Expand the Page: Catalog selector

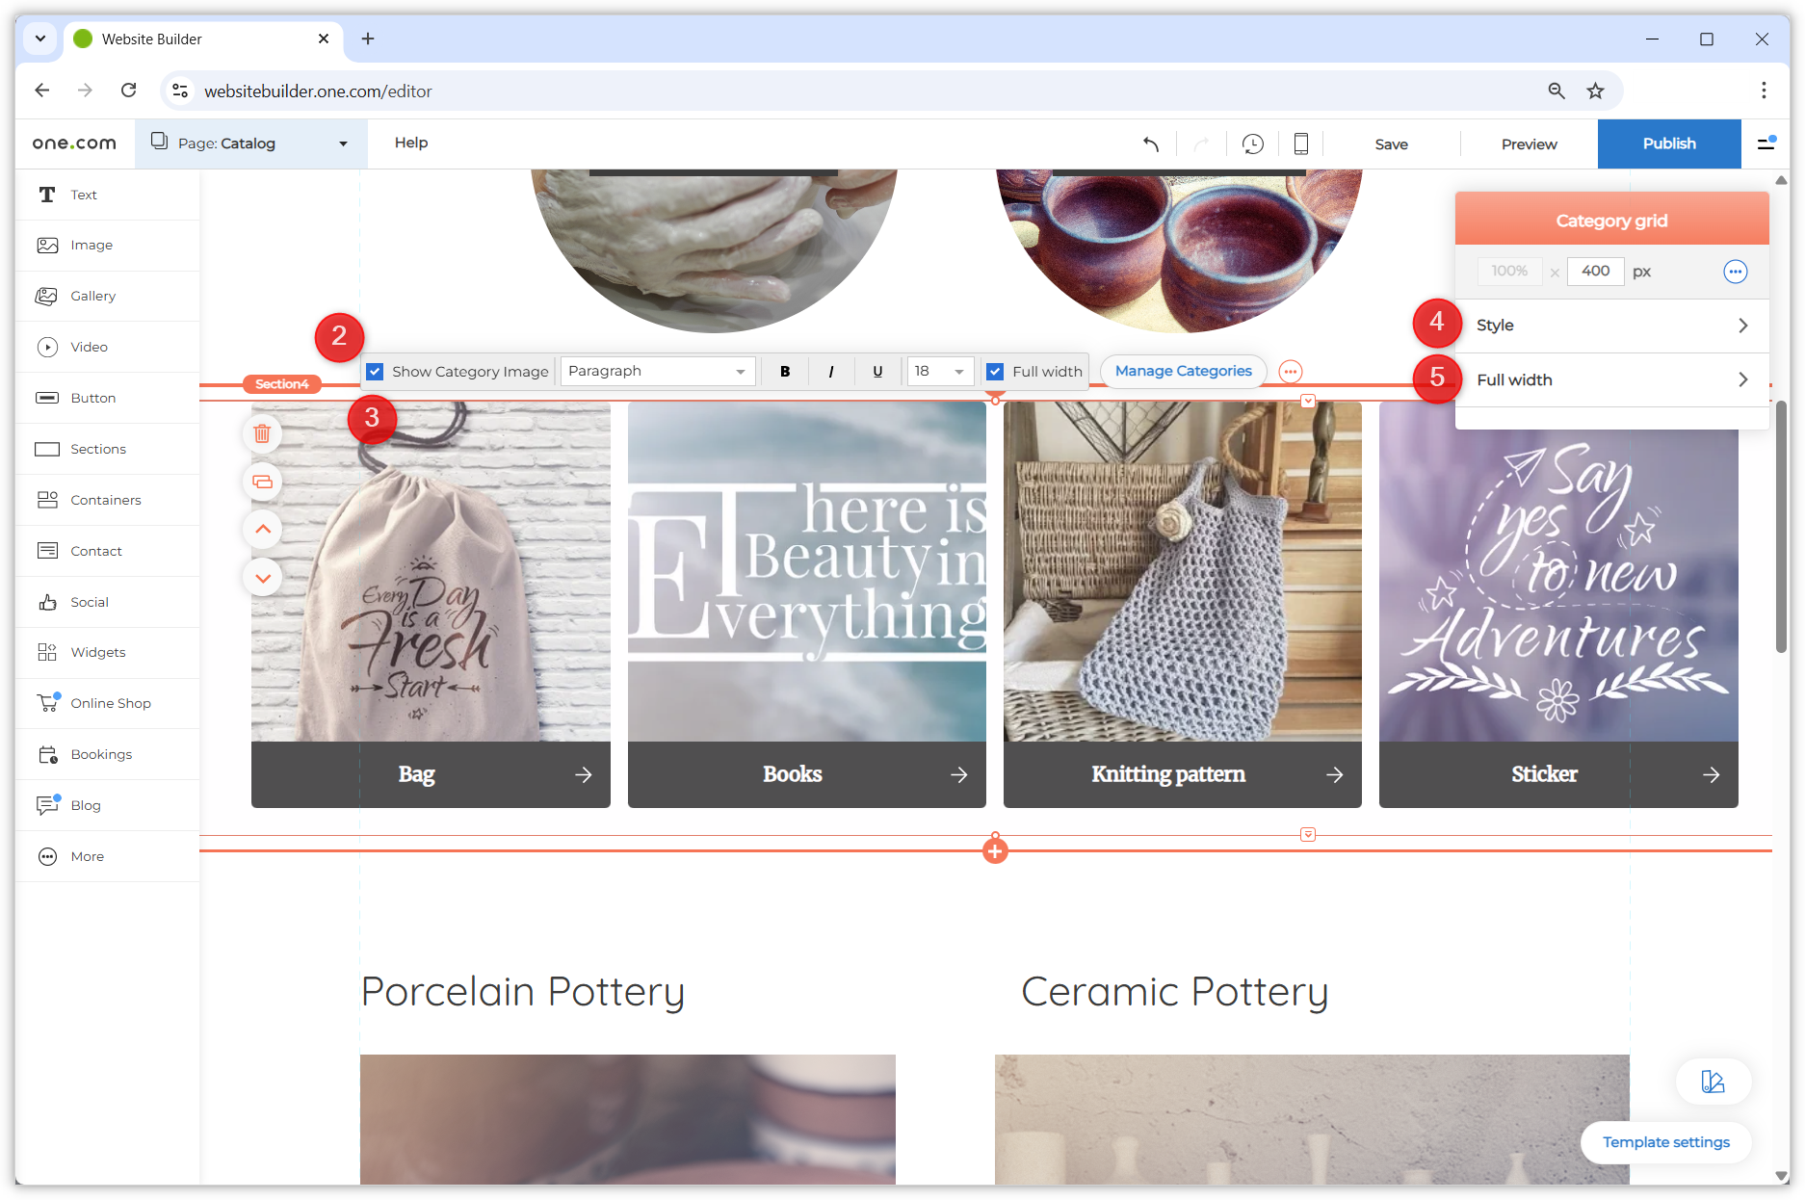click(250, 143)
